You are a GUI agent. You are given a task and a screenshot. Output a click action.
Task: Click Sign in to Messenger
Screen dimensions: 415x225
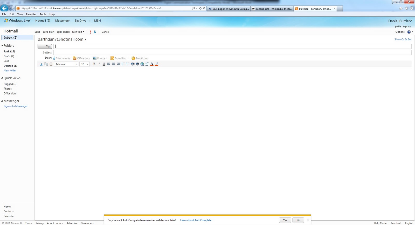point(16,106)
